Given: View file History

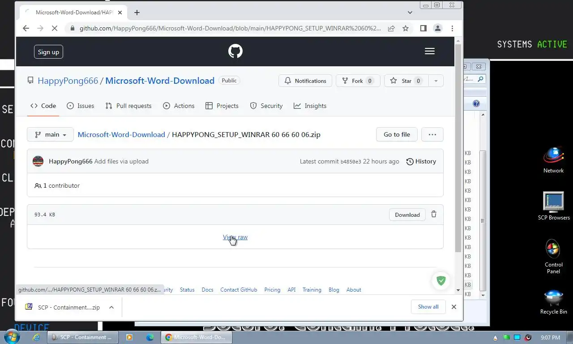Looking at the screenshot, I should point(421,161).
